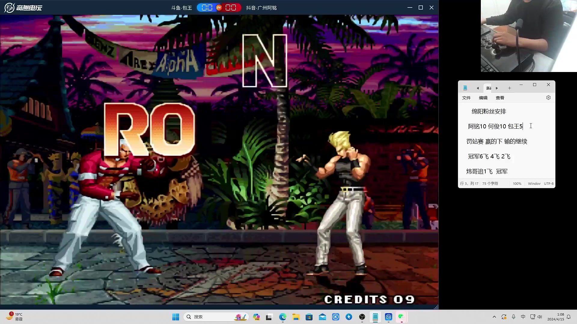Switch to OBS Studio on the taskbar
Viewport: 577px width, 324px height.
pos(362,317)
